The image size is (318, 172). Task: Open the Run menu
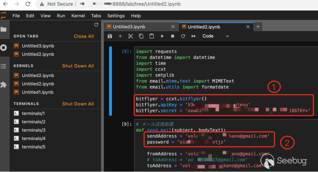(x=61, y=16)
